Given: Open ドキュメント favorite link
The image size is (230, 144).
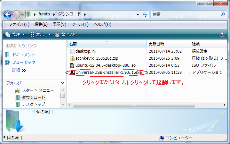Looking at the screenshot, I should pos(24,55).
